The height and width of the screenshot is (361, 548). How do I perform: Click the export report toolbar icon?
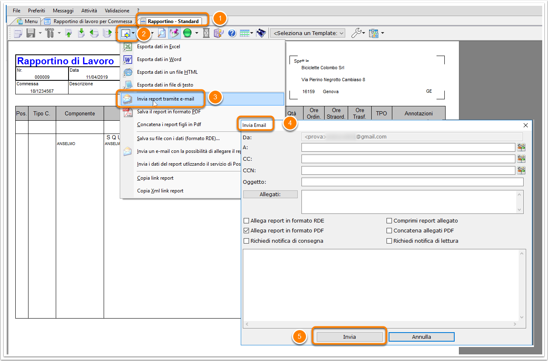(125, 33)
